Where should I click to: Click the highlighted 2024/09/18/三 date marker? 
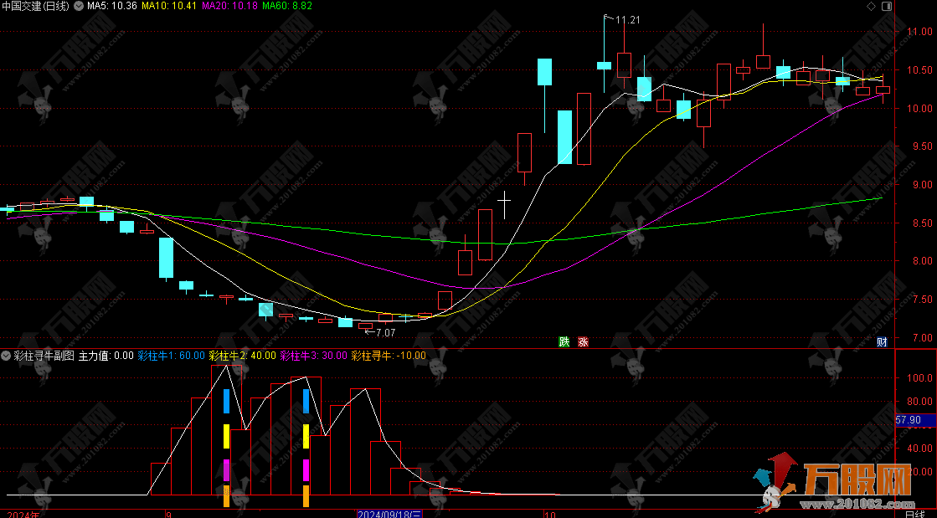tap(389, 514)
